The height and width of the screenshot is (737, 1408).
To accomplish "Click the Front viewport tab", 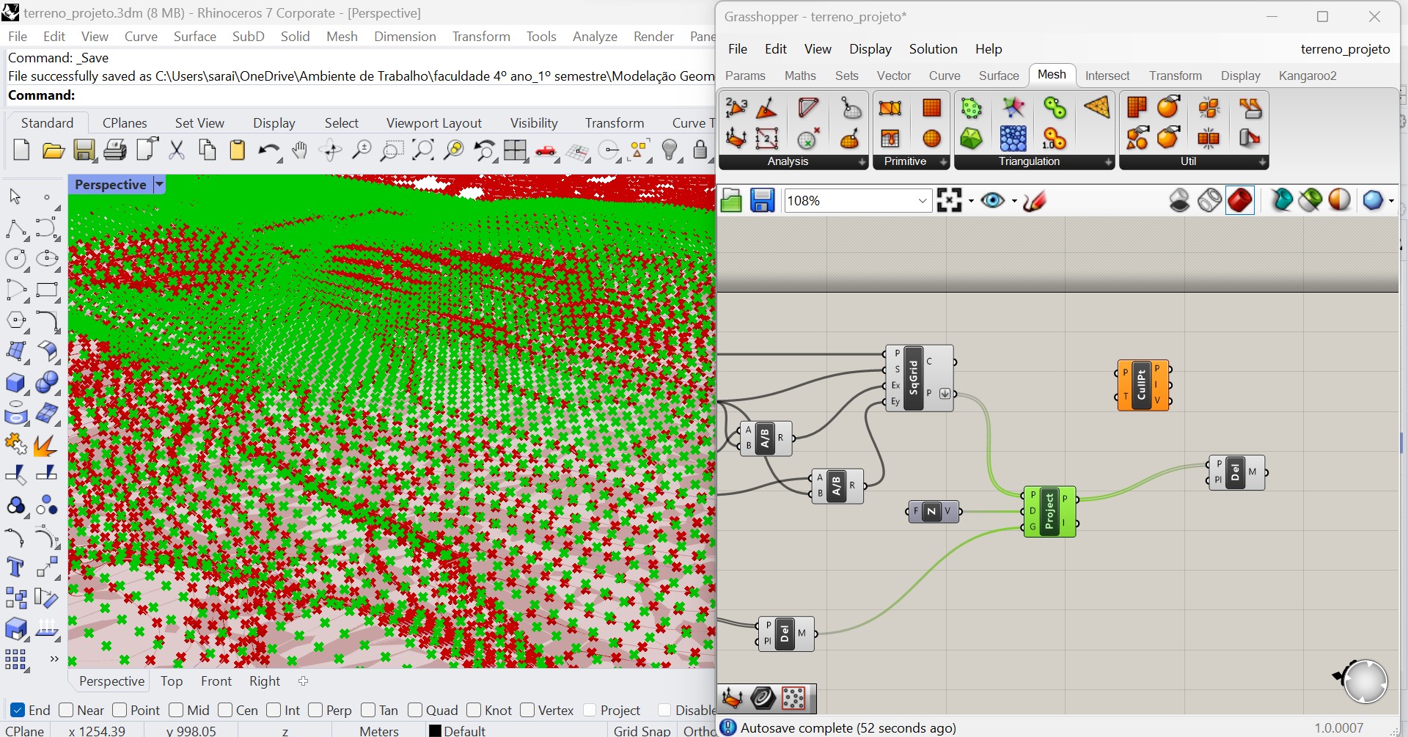I will pos(216,681).
